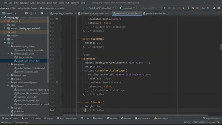
Task: Collapse the accountSettingScreen folder
Action: click(8, 46)
